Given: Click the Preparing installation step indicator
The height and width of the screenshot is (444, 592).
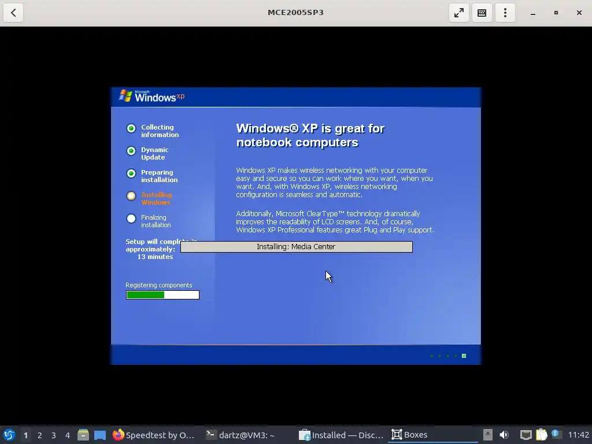Looking at the screenshot, I should click(x=131, y=173).
